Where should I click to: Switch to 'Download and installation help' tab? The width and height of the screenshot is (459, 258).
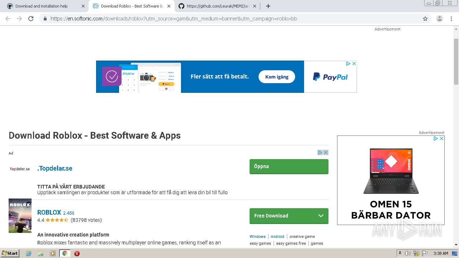click(41, 6)
